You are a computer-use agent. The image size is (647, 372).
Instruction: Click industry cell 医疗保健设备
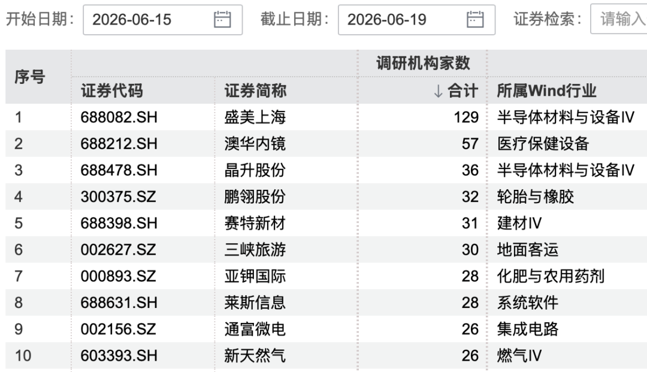pos(543,144)
